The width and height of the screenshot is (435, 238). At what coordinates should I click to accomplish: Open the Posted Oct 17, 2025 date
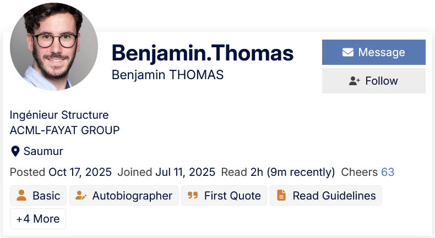pyautogui.click(x=80, y=172)
